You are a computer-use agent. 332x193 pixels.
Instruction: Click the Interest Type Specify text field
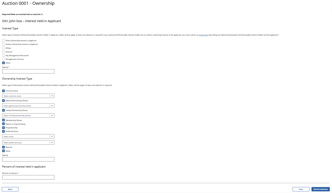(28, 71)
